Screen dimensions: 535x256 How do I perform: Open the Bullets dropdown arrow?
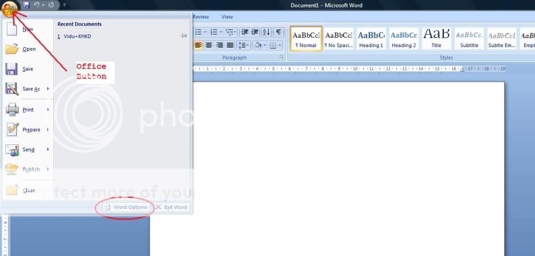(205, 32)
